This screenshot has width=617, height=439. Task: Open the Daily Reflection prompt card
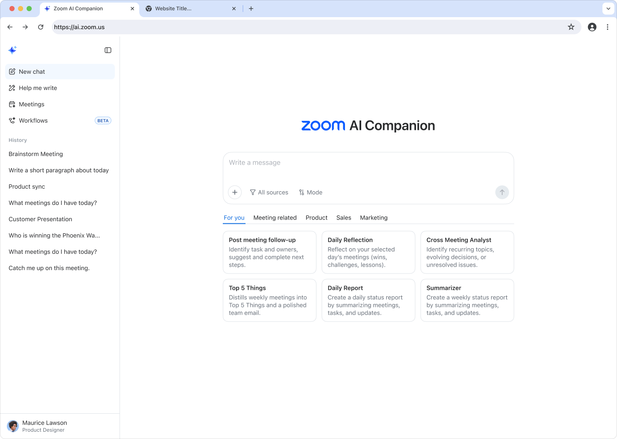(x=368, y=252)
